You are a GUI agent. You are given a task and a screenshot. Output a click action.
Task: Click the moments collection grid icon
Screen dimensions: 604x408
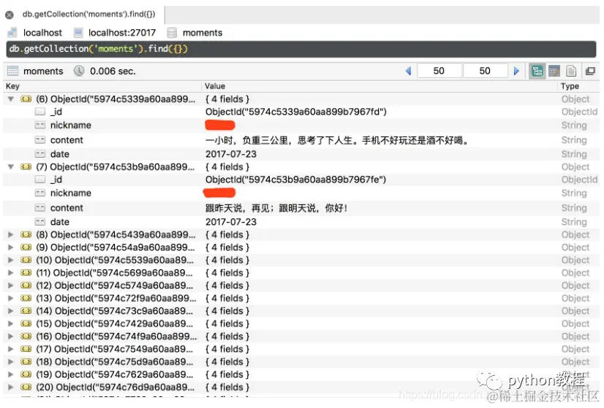coord(12,71)
